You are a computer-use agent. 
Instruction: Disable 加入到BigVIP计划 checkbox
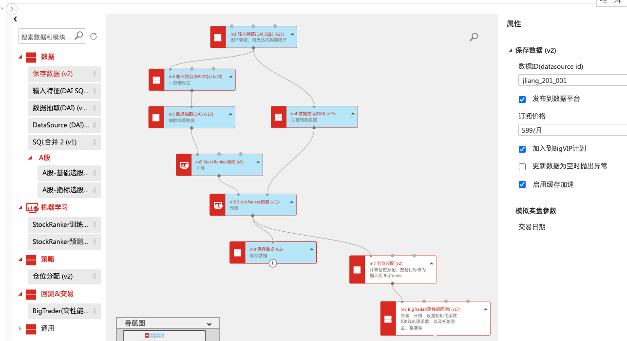(522, 149)
